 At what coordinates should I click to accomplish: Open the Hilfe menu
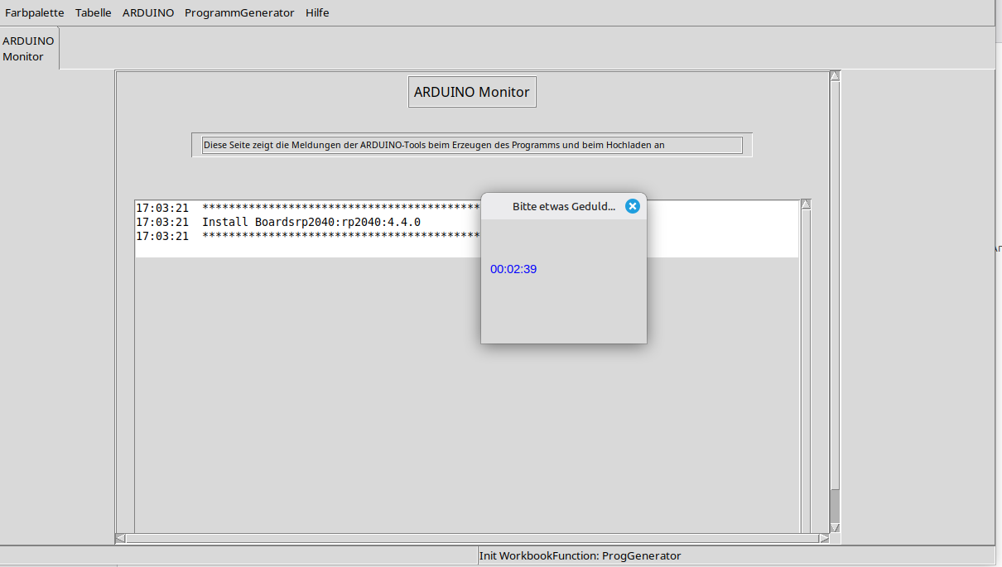click(x=317, y=12)
